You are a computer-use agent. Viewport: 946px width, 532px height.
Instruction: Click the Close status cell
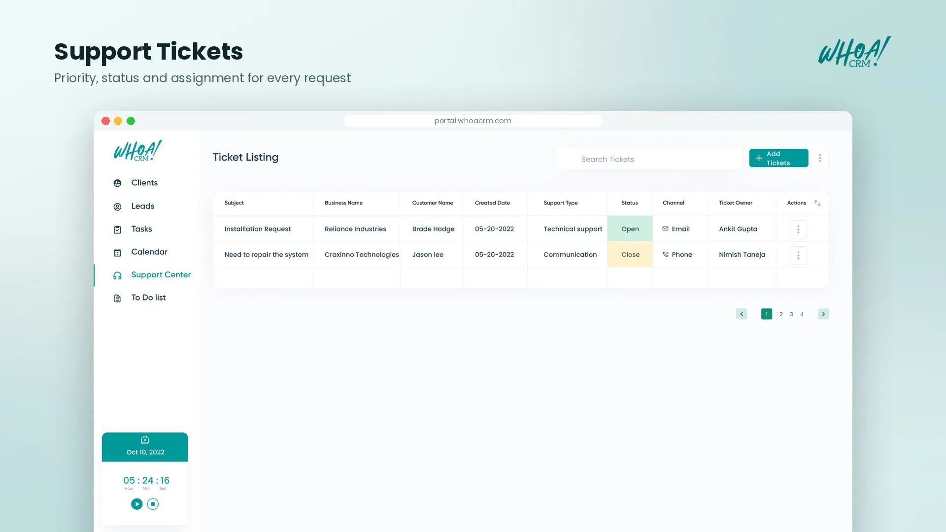[630, 254]
